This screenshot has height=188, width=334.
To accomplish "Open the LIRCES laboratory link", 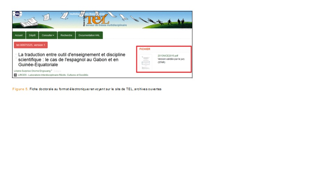I will (53, 75).
